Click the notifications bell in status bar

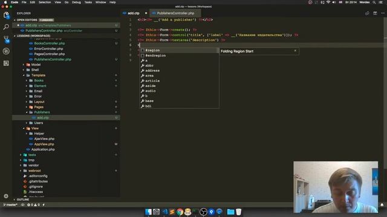pos(382,205)
